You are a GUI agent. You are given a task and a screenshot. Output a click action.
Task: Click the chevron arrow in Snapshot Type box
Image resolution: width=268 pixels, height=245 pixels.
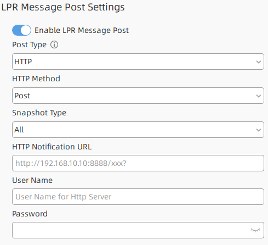pyautogui.click(x=259, y=130)
